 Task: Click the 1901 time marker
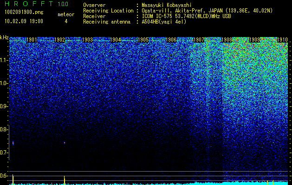(x=32, y=40)
